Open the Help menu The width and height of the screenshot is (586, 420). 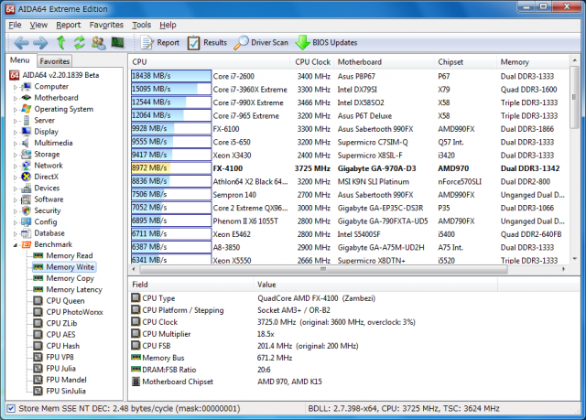pyautogui.click(x=168, y=25)
